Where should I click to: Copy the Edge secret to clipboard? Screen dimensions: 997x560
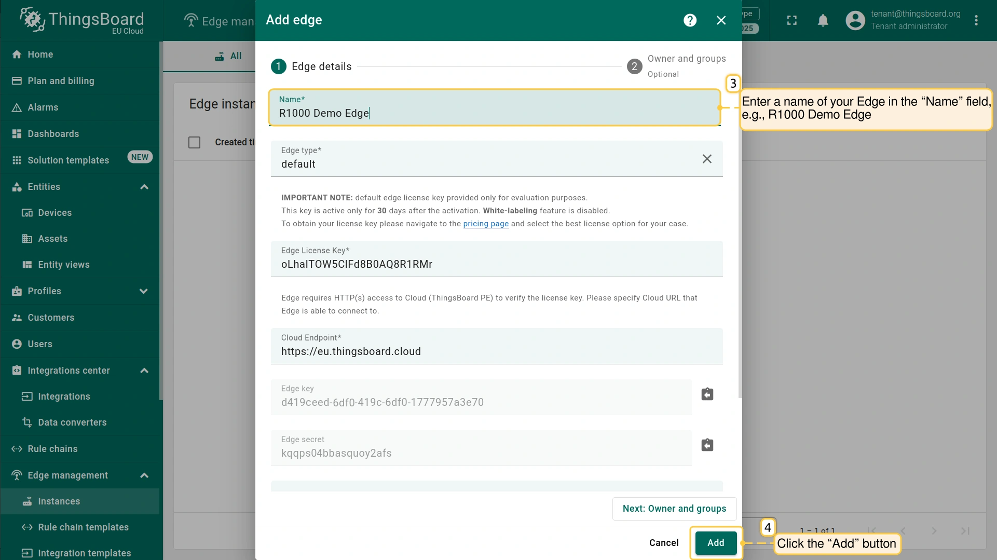pos(707,445)
